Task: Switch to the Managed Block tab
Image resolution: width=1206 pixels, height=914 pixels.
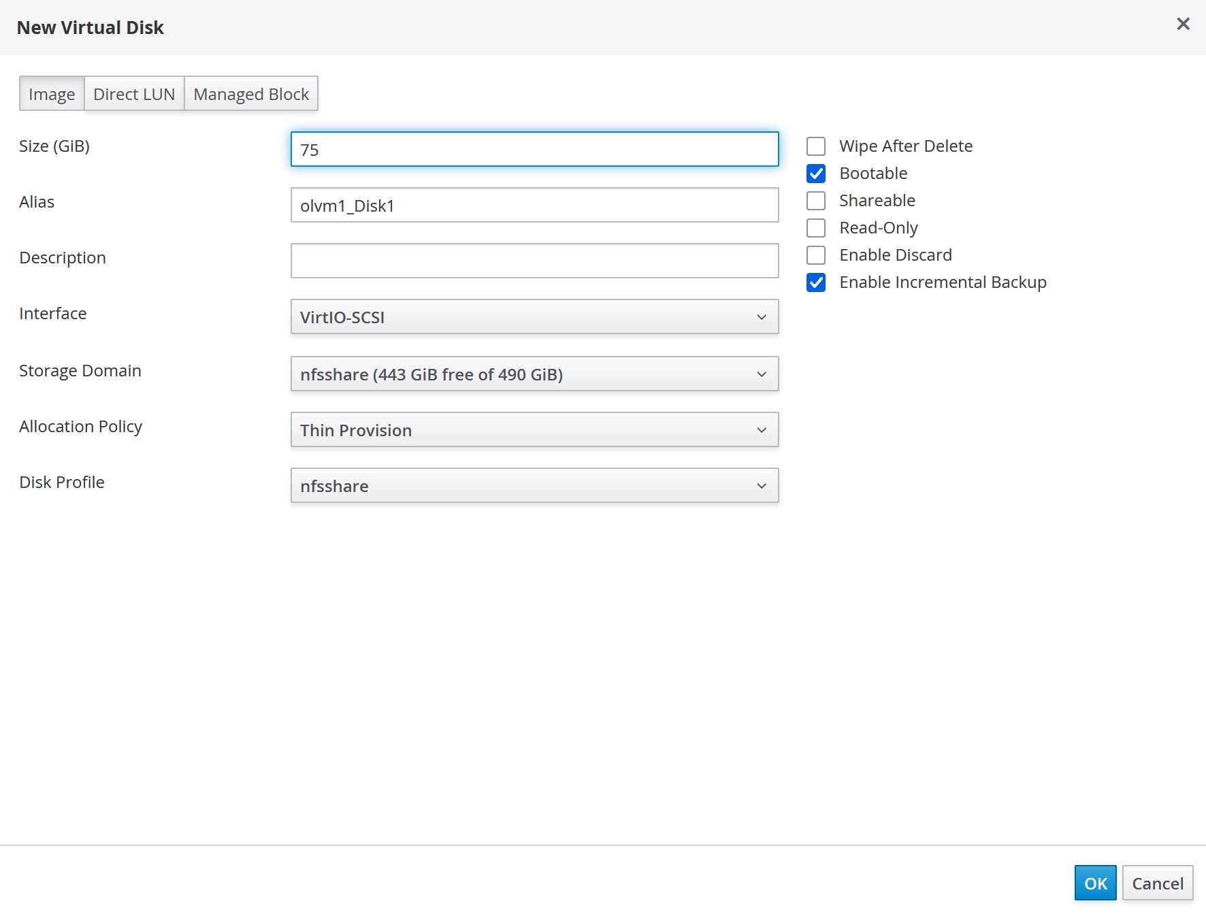Action: click(250, 93)
